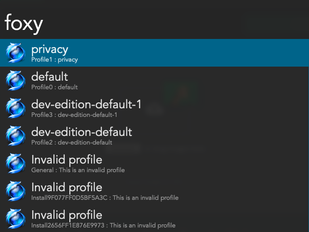Click the icon of the General invalid profile
This screenshot has width=309, height=232.
(x=16, y=163)
